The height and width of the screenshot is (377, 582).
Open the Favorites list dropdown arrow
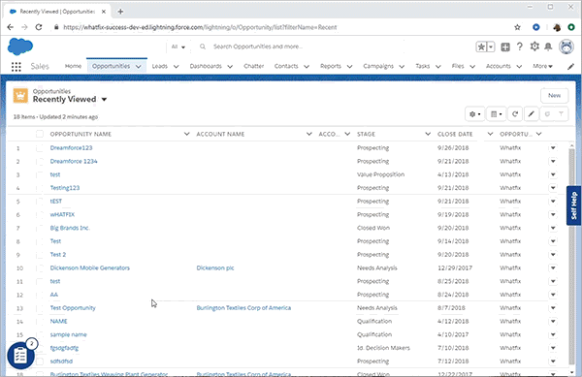click(491, 47)
